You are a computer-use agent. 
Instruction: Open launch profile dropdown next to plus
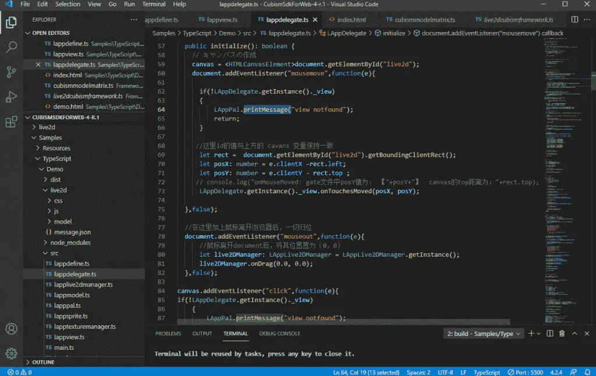538,334
